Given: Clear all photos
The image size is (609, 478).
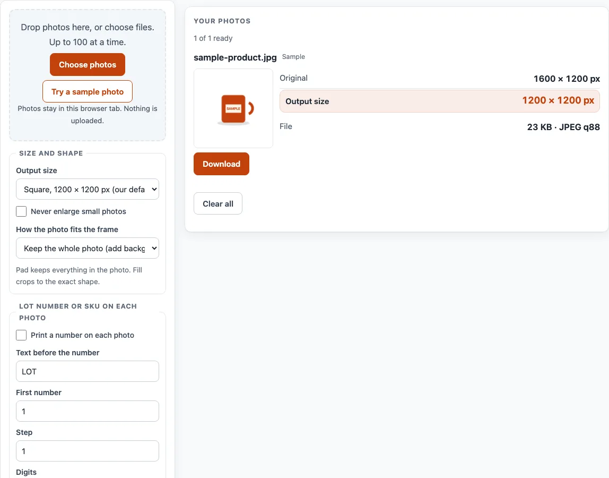Looking at the screenshot, I should point(218,203).
